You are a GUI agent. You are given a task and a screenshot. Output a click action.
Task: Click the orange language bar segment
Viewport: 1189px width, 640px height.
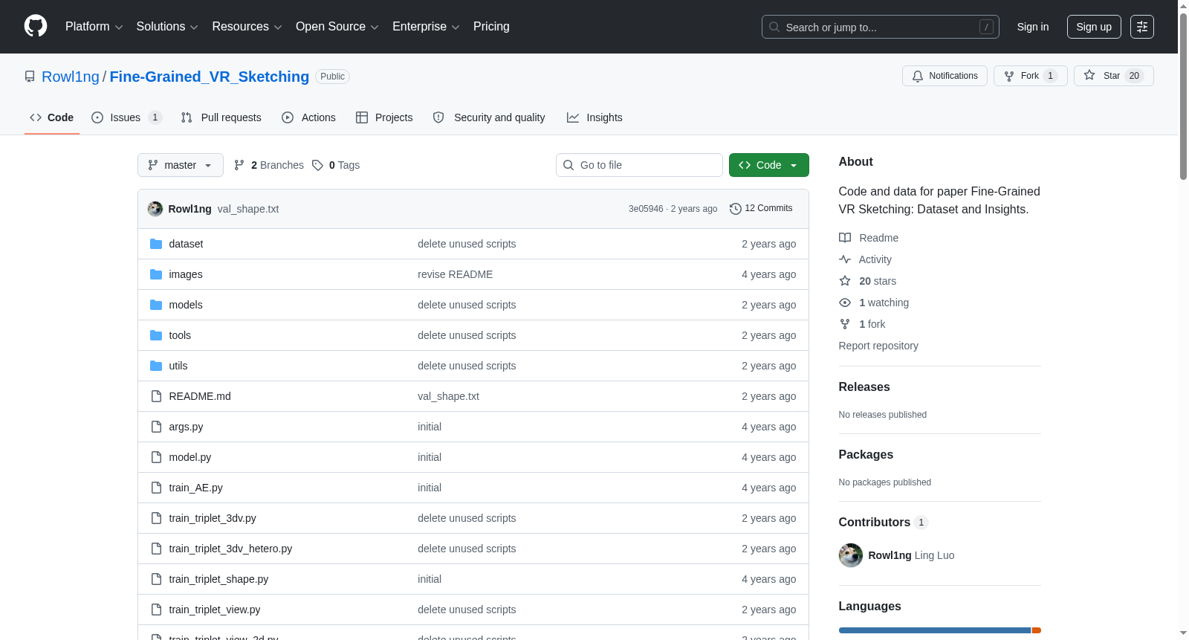pyautogui.click(x=1037, y=630)
